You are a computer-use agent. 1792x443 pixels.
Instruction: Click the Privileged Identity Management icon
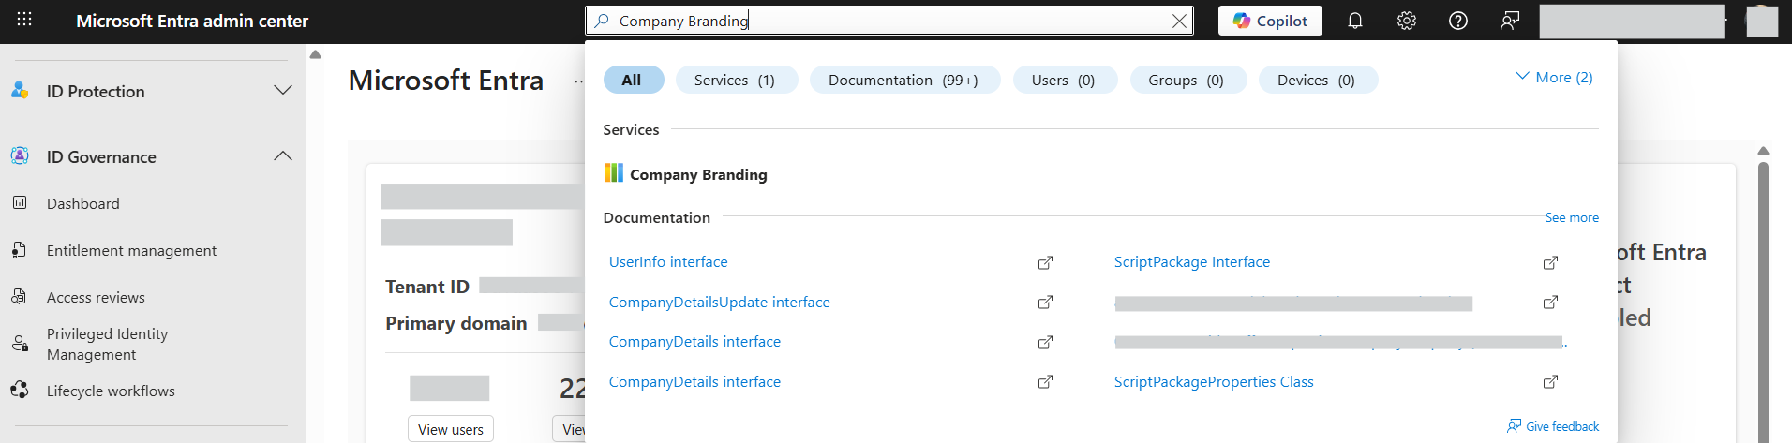click(x=20, y=344)
